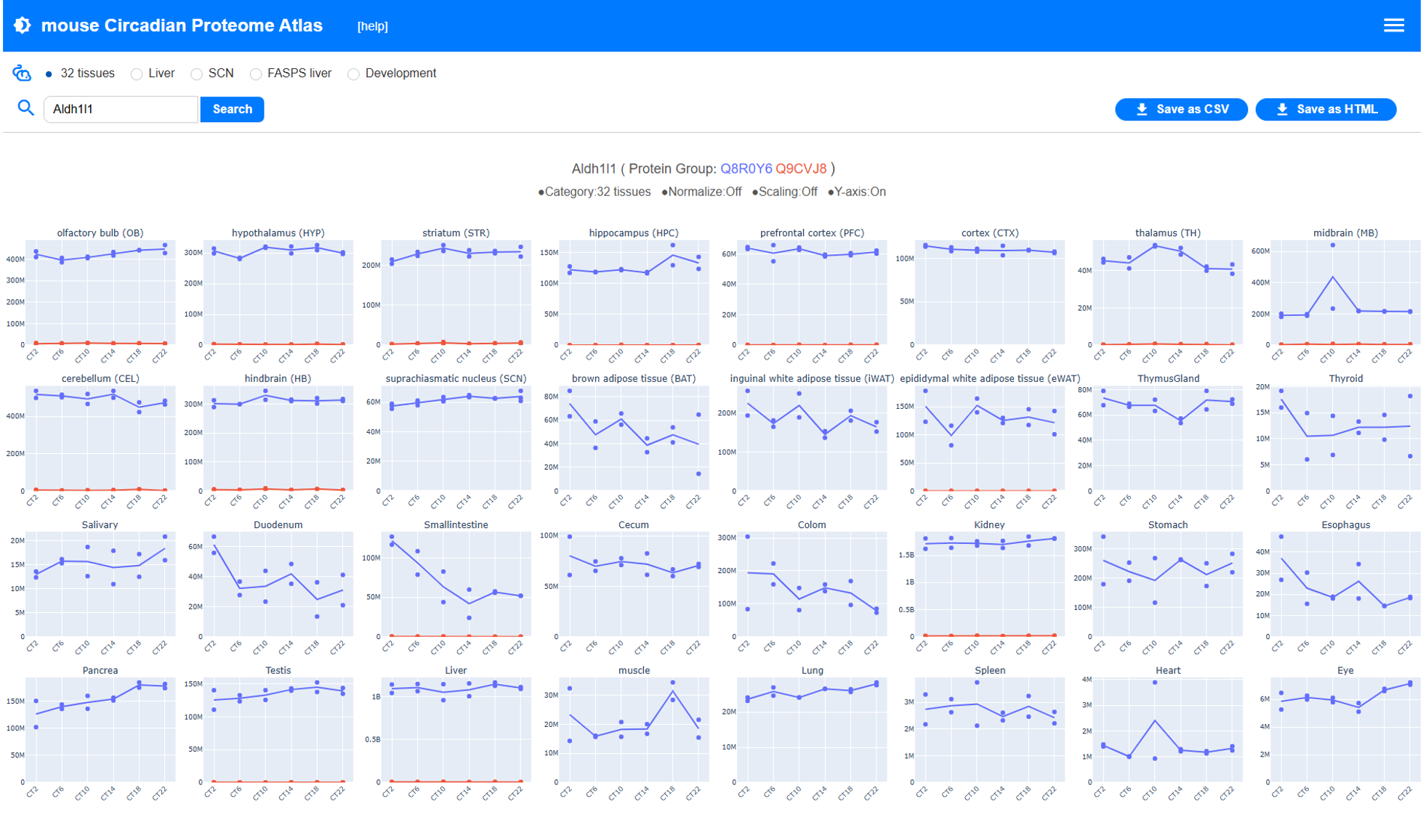This screenshot has height=817, width=1426.
Task: Click download icon on Save as HTML
Action: click(x=1282, y=110)
